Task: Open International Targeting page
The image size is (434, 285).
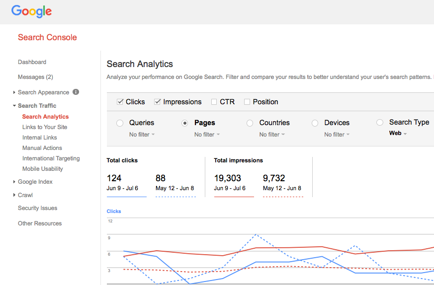Action: point(51,158)
